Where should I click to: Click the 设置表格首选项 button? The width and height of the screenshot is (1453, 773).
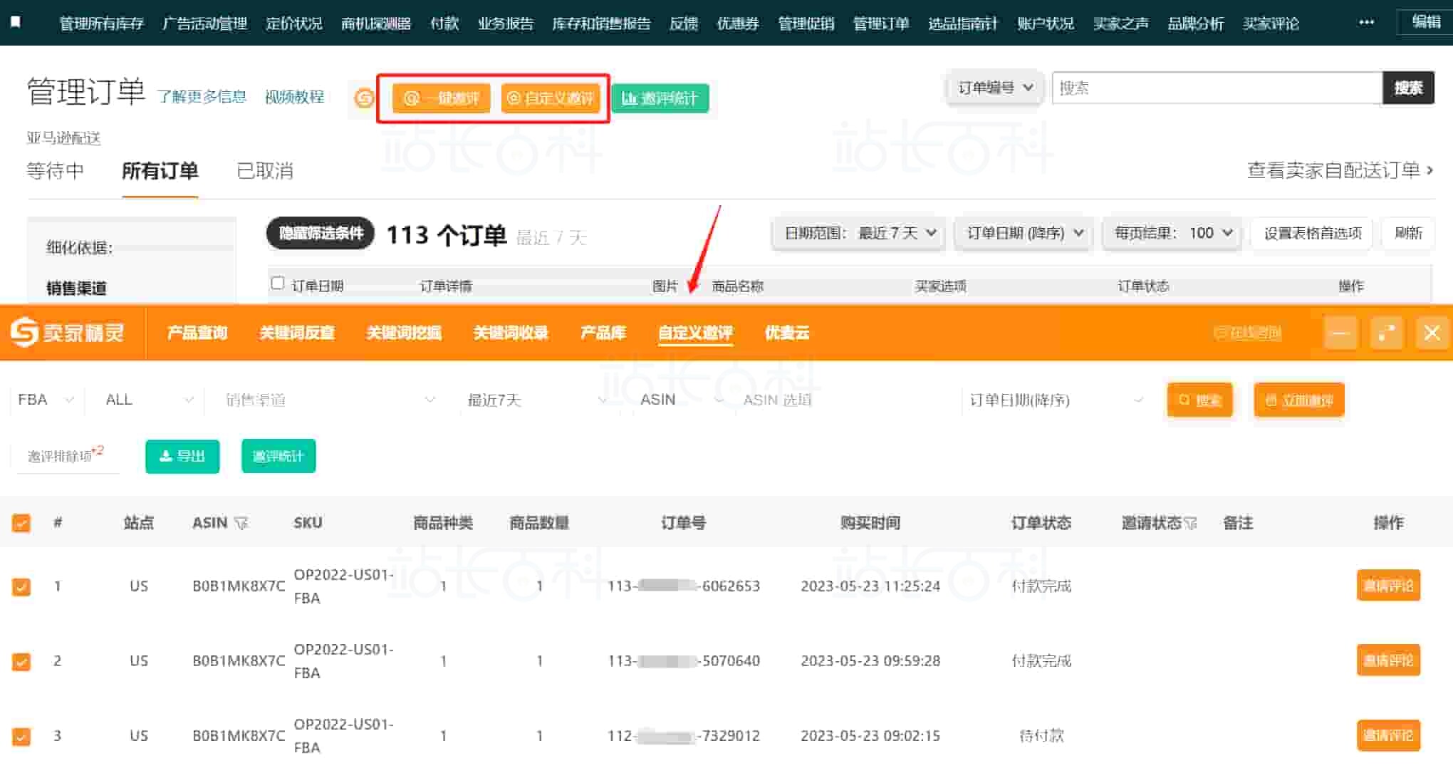tap(1313, 233)
